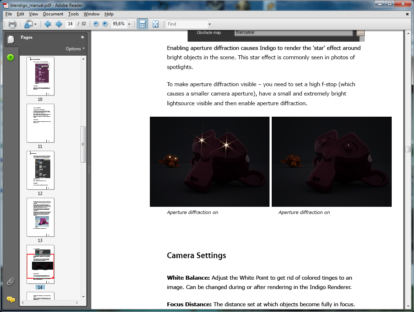Go to next page with right arrow
This screenshot has width=414, height=312.
click(59, 24)
